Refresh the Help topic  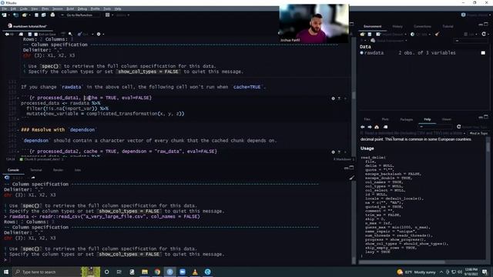[459, 127]
